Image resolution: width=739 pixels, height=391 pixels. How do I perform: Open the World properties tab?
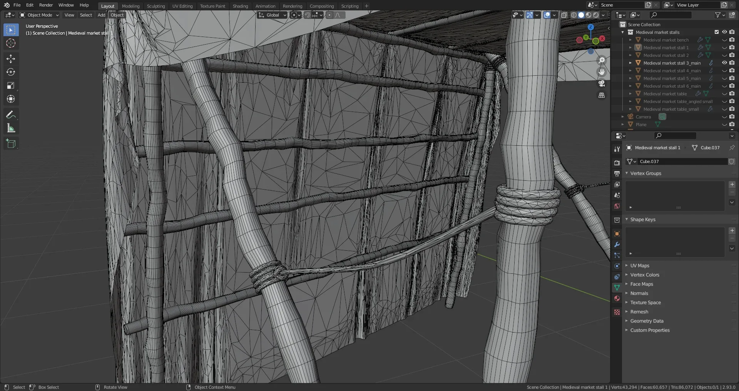tap(617, 206)
